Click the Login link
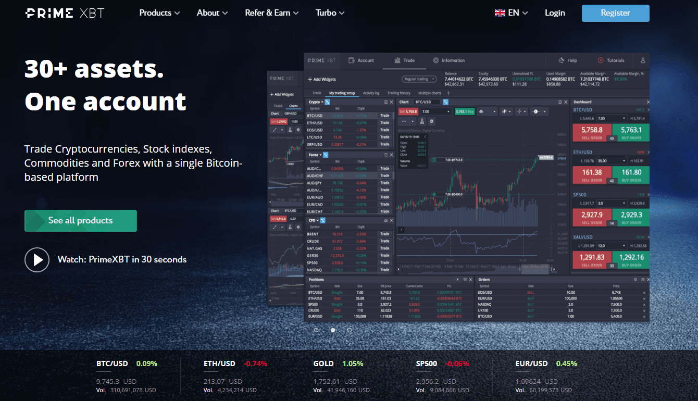 555,13
